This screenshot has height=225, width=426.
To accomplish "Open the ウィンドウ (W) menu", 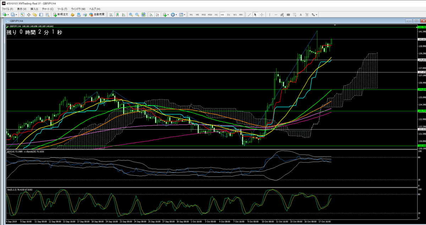I will tap(78, 9).
